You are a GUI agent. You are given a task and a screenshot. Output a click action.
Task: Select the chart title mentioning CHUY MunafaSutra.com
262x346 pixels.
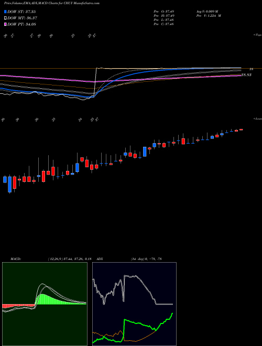pyautogui.click(x=51, y=3)
